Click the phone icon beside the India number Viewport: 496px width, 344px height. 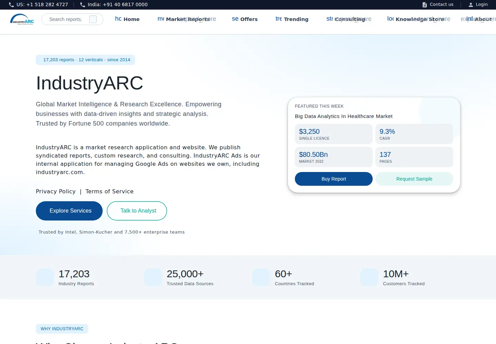pyautogui.click(x=83, y=5)
